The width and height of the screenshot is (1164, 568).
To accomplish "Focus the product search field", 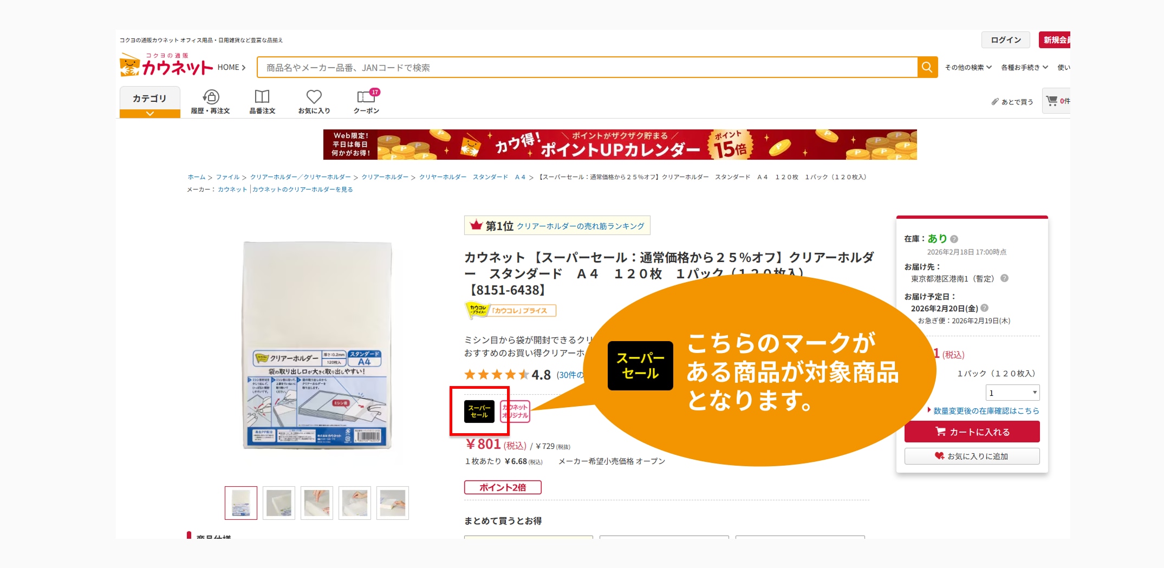I will [587, 67].
